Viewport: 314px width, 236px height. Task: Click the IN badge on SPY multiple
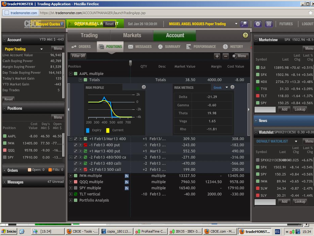pos(127,188)
